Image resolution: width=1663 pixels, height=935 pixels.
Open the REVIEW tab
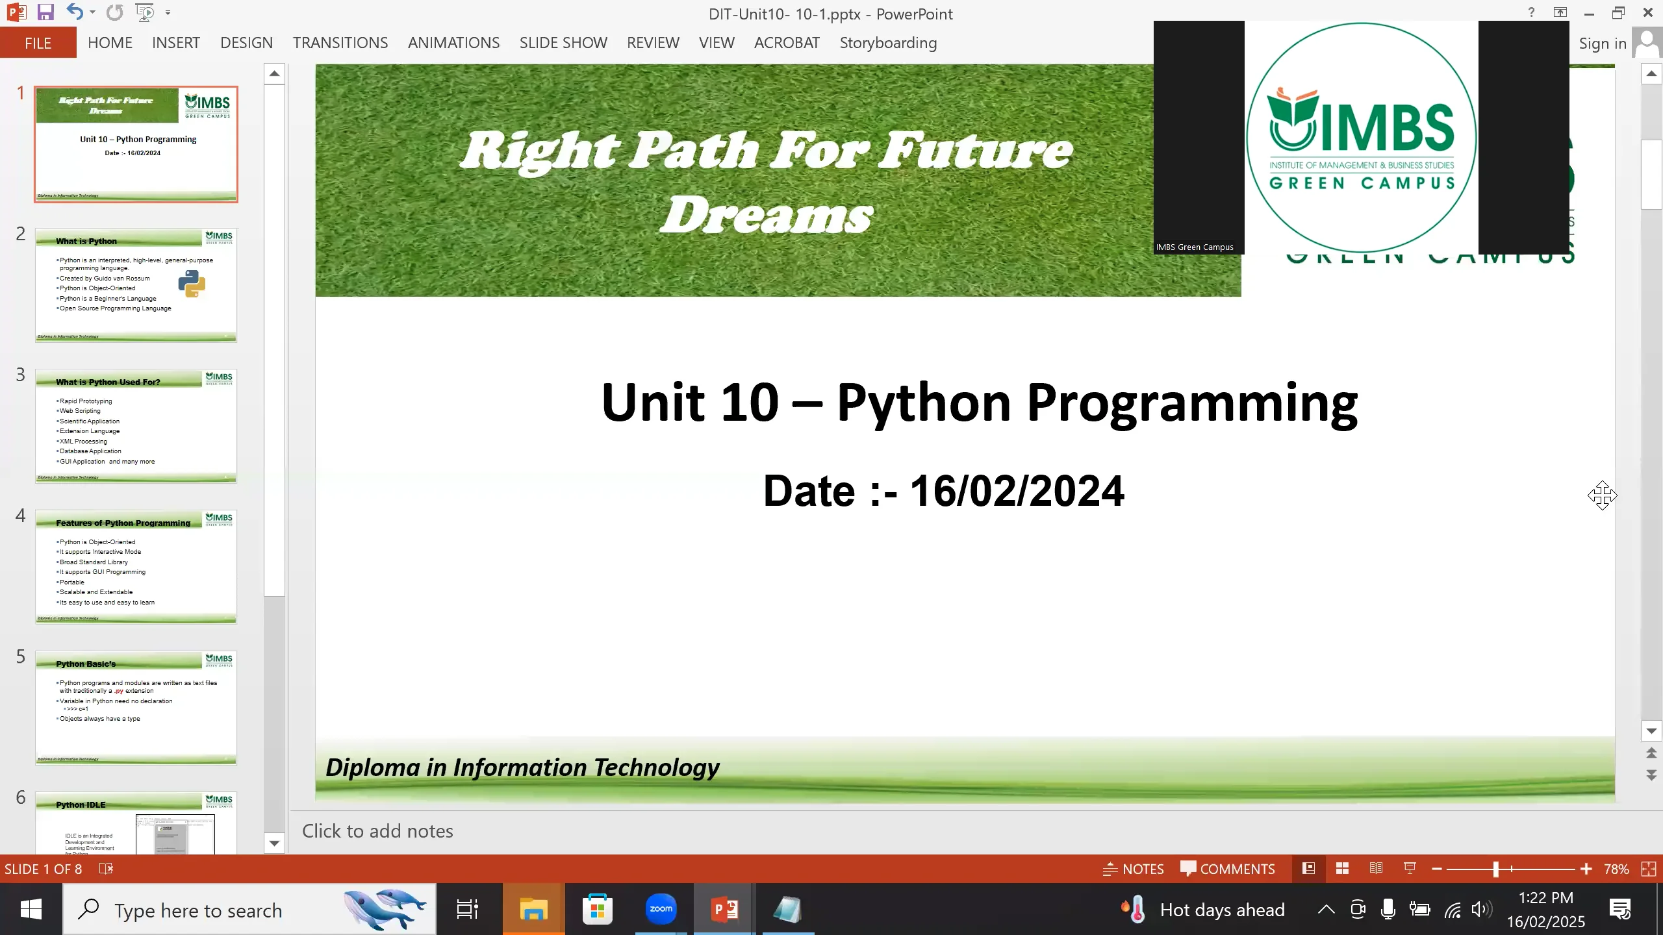coord(653,43)
